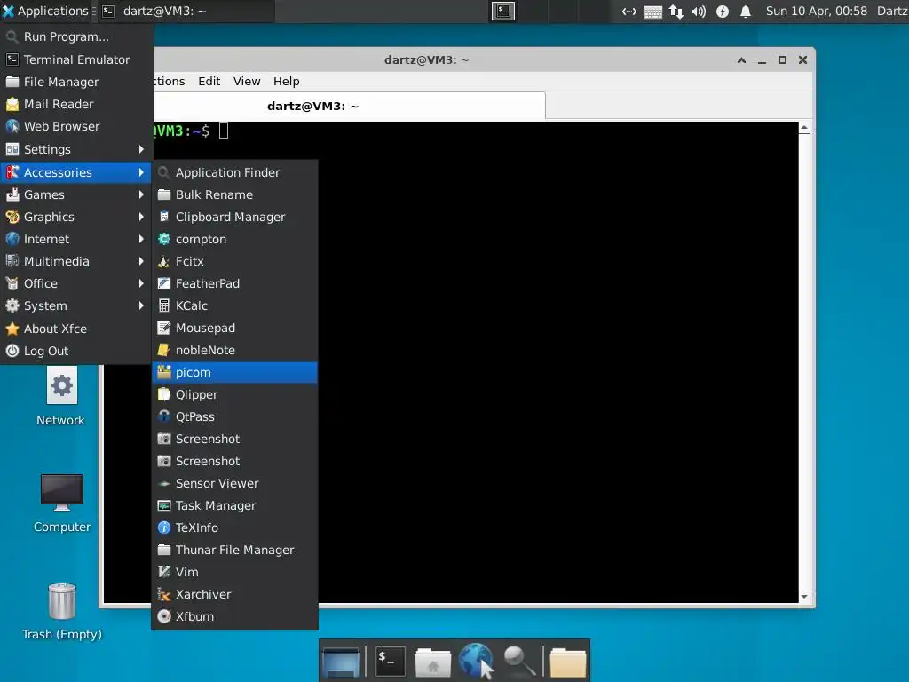Click the power manager tray icon
Viewport: 909px width, 682px height.
click(723, 11)
